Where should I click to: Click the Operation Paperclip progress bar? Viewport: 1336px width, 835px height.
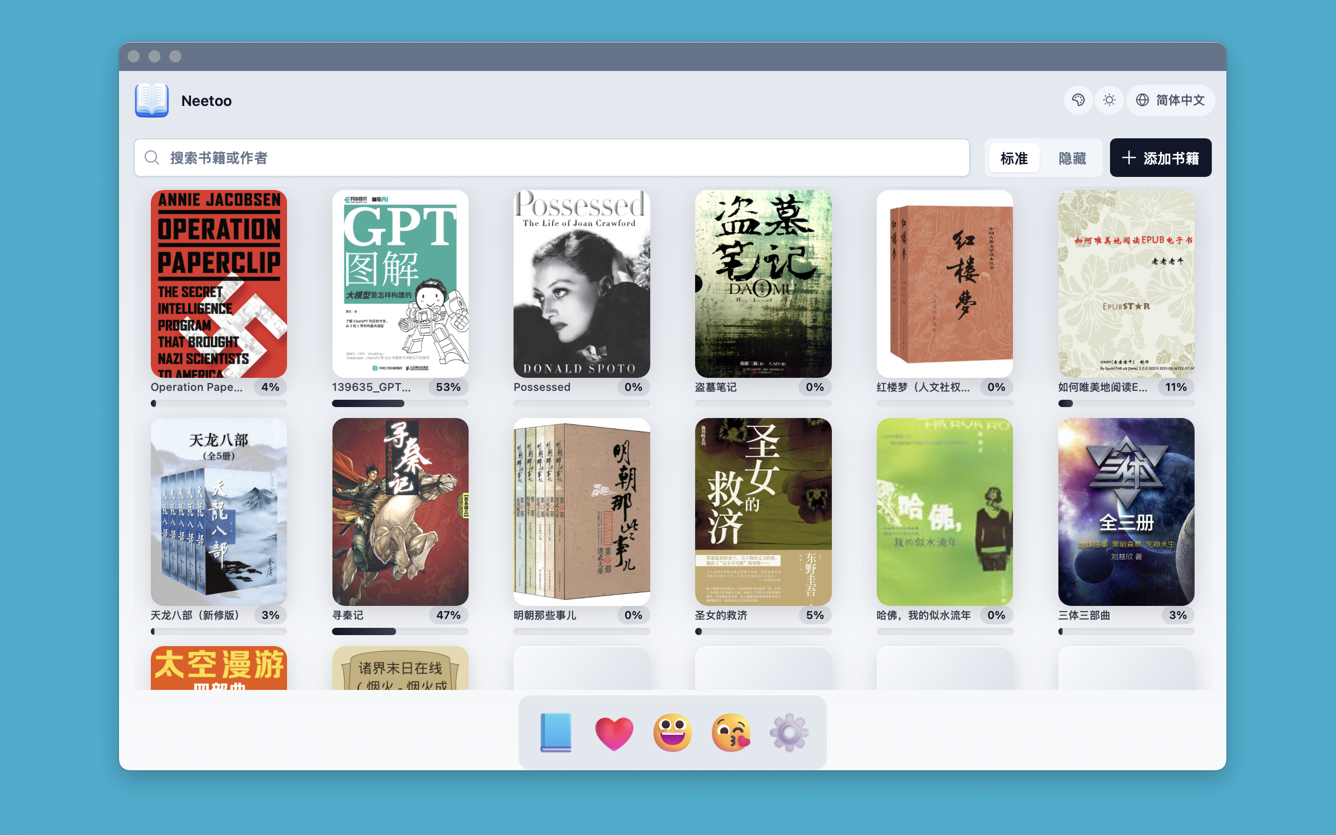pyautogui.click(x=219, y=404)
